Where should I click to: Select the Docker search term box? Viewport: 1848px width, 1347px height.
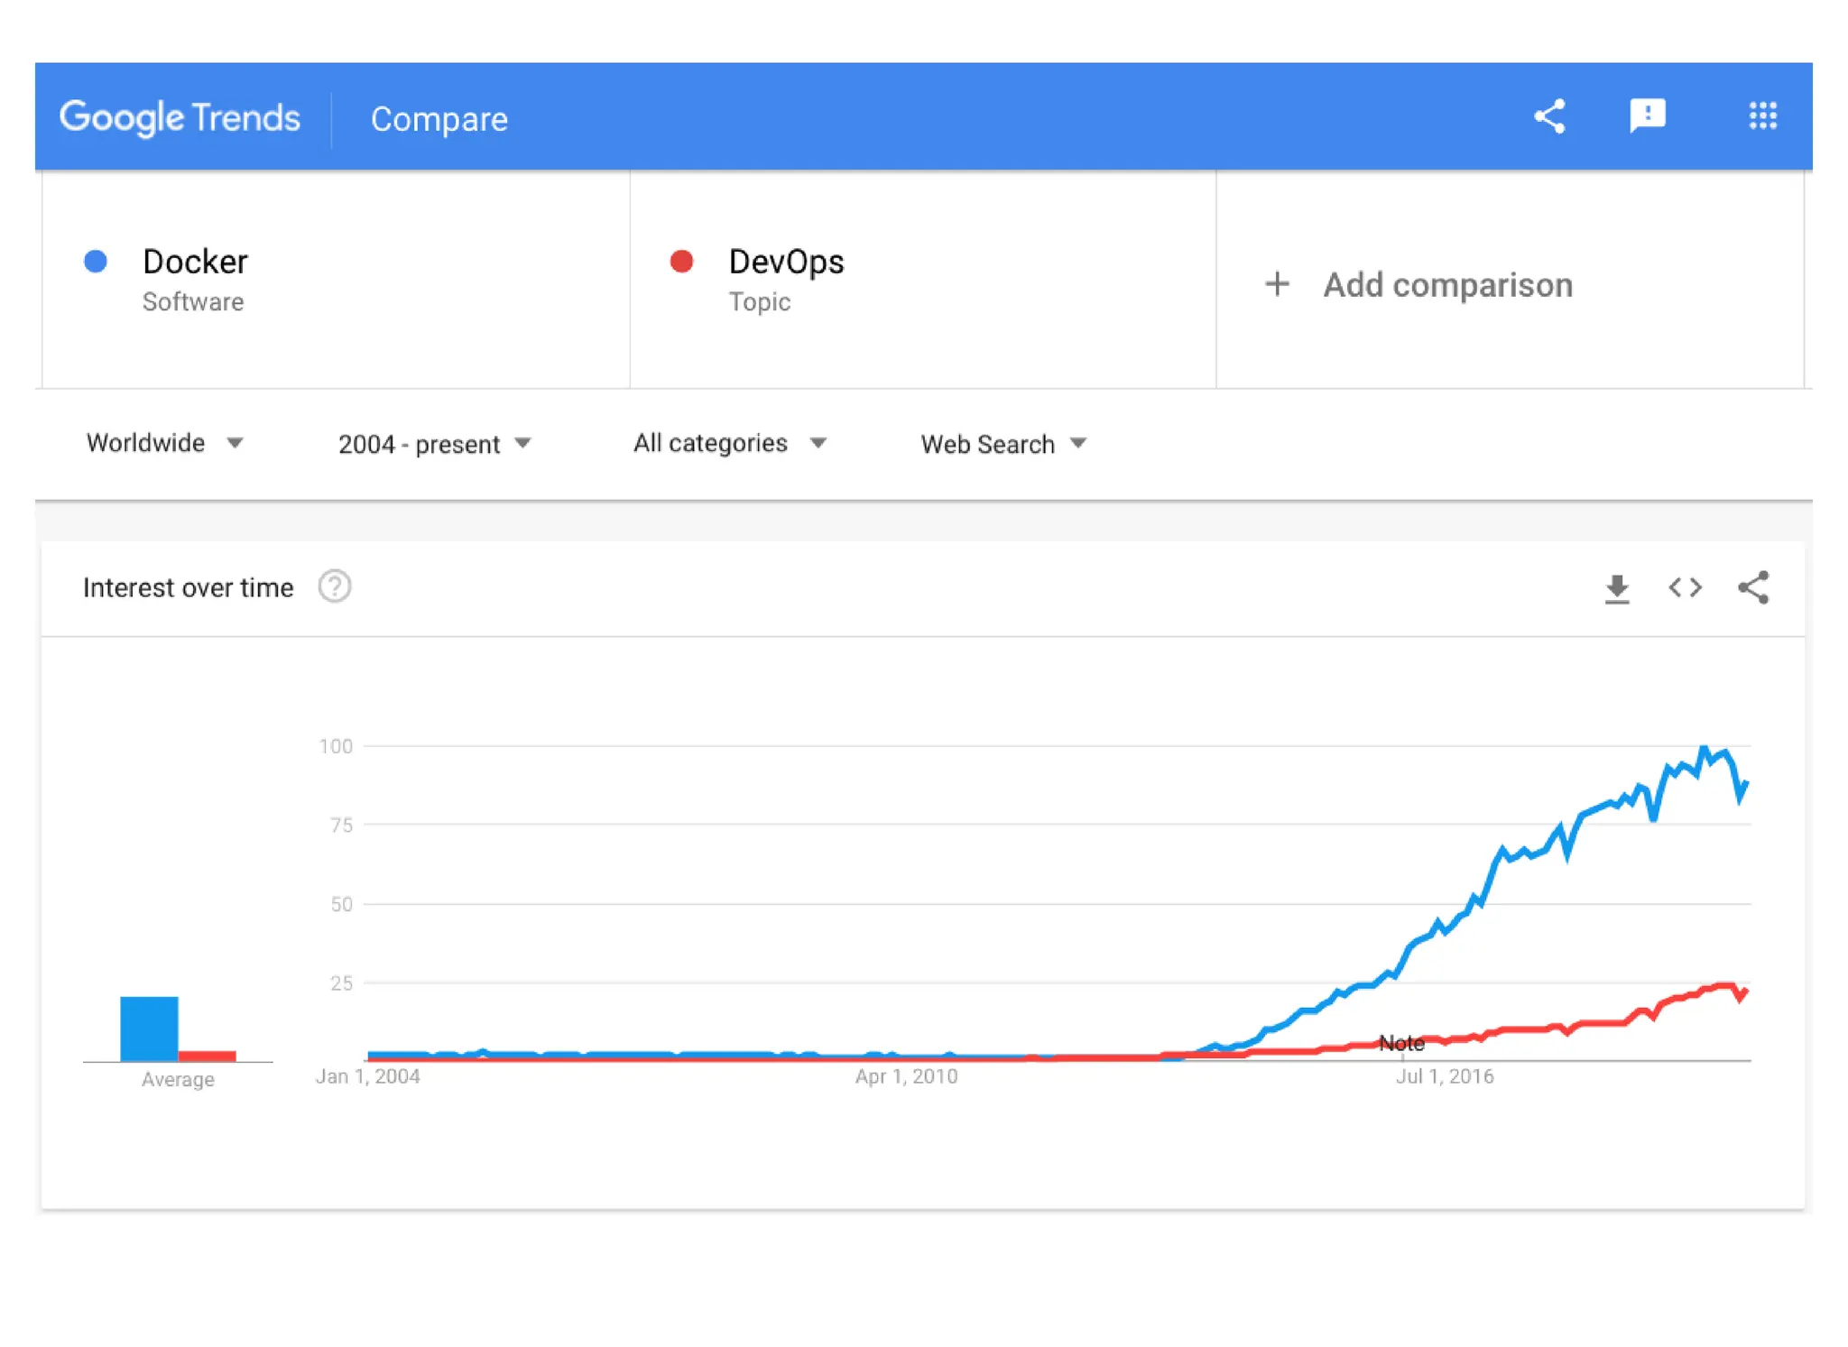pyautogui.click(x=336, y=280)
